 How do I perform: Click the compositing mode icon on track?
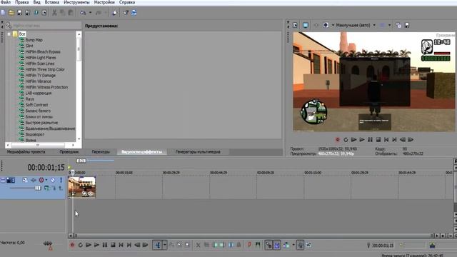[46, 188]
